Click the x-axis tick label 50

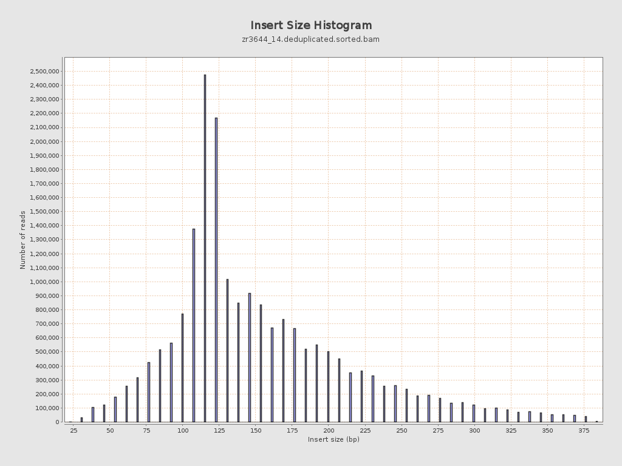pos(110,430)
